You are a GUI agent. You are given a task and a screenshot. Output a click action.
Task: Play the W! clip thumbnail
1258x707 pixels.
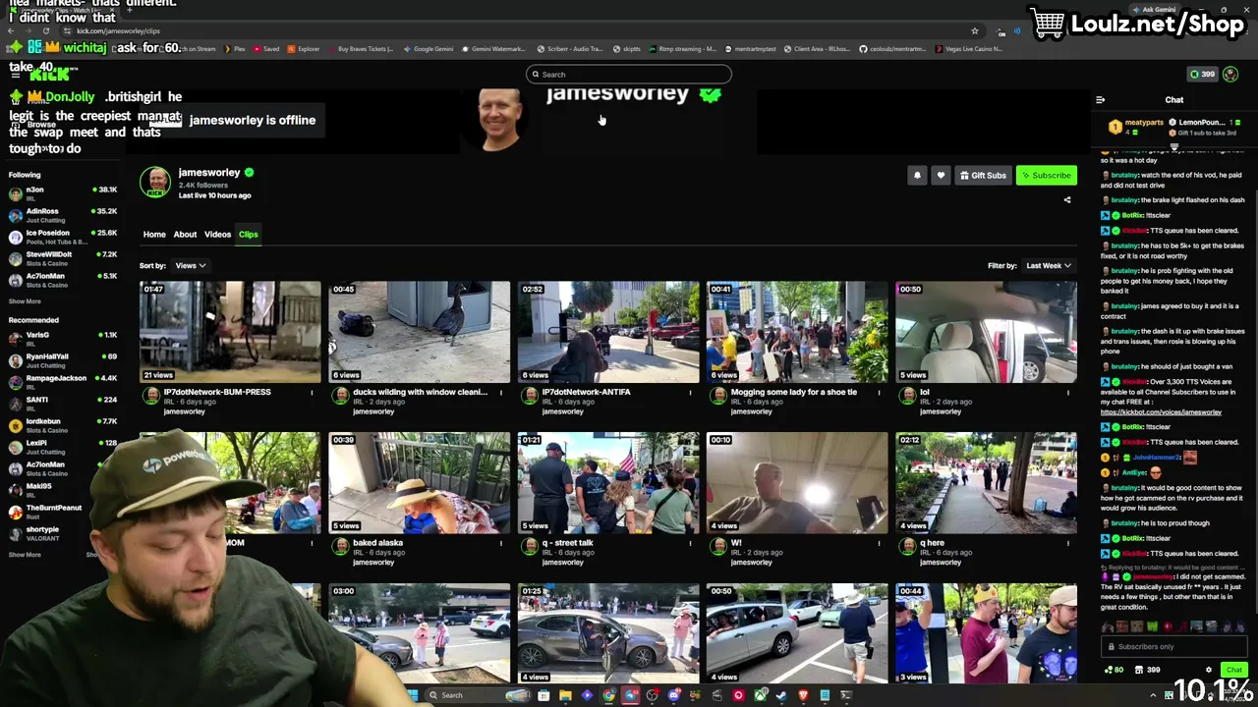click(797, 483)
